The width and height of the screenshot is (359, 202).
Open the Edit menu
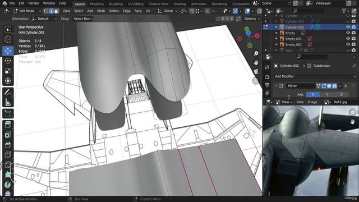pos(21,3)
